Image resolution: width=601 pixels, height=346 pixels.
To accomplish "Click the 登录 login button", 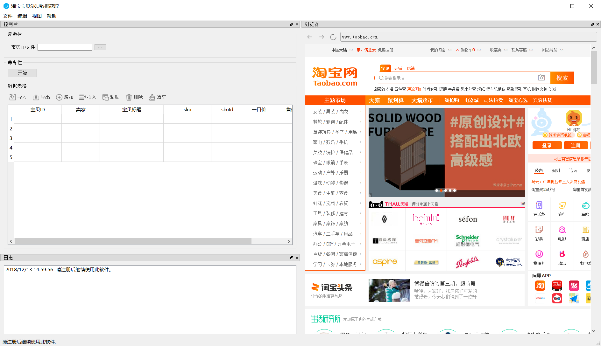I will 547,145.
